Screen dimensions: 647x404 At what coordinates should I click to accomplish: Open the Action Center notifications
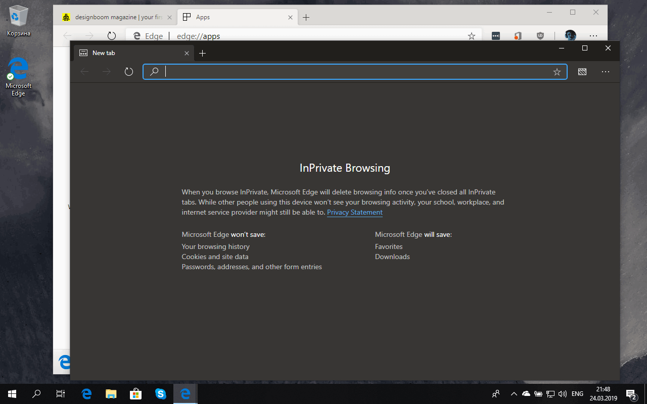pyautogui.click(x=631, y=394)
